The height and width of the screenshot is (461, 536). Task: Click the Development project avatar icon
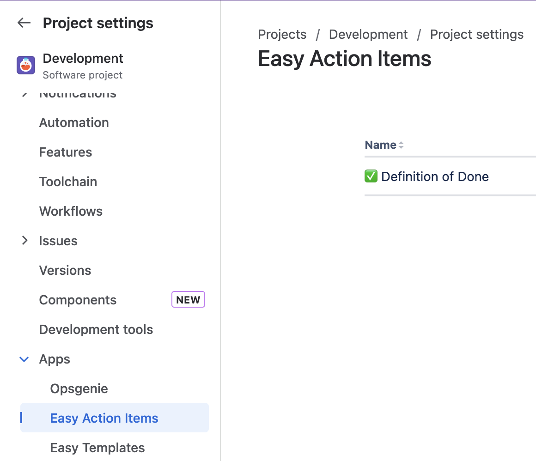coord(26,66)
